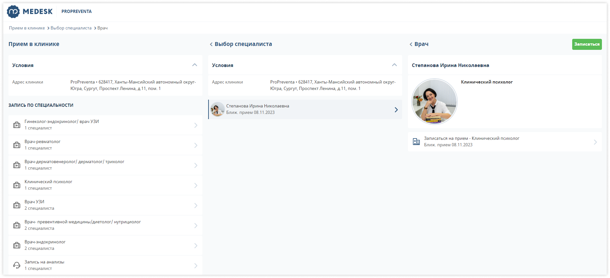Select Врач- превентивной медицины/диетолог/ нутрициолог

point(105,225)
